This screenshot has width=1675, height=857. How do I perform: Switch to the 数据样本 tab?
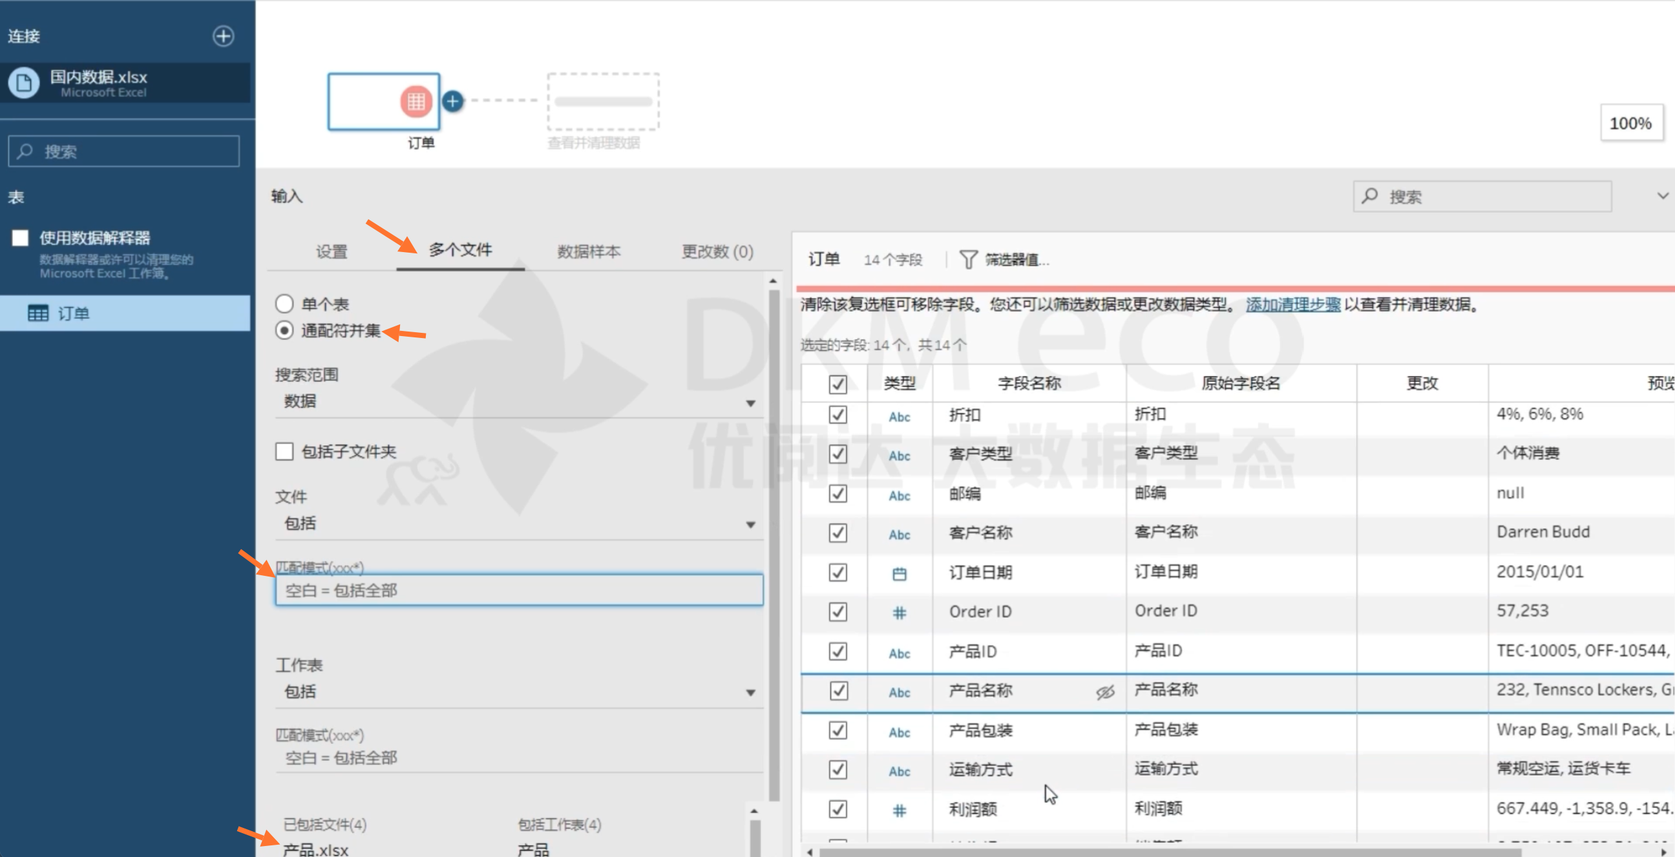(x=588, y=251)
